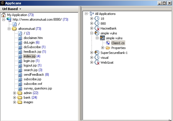Click the failed-scan clock icon beside HacmeBank
Image resolution: width=173 pixels, height=121 pixels.
click(97, 28)
